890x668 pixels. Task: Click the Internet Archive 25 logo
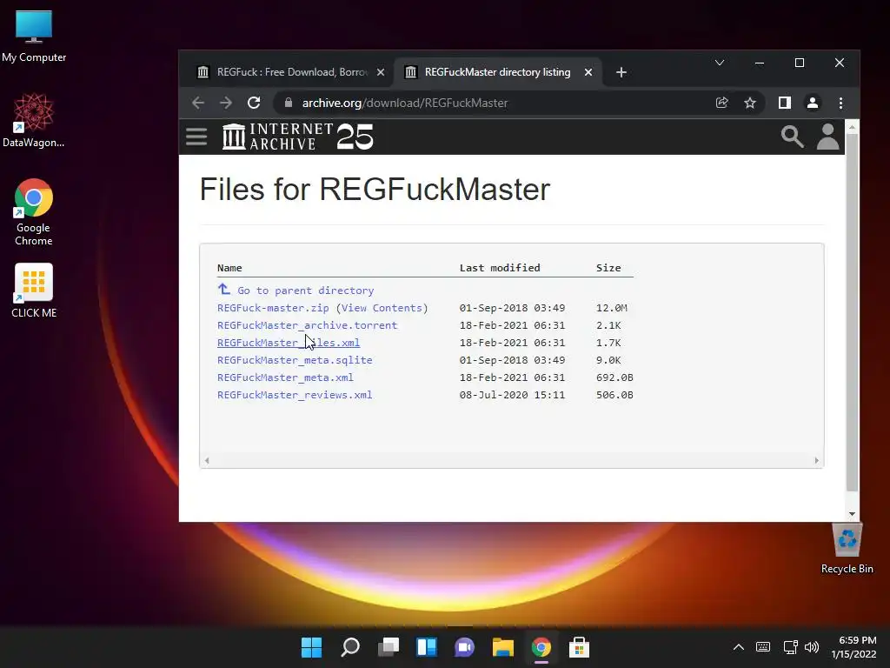(298, 137)
